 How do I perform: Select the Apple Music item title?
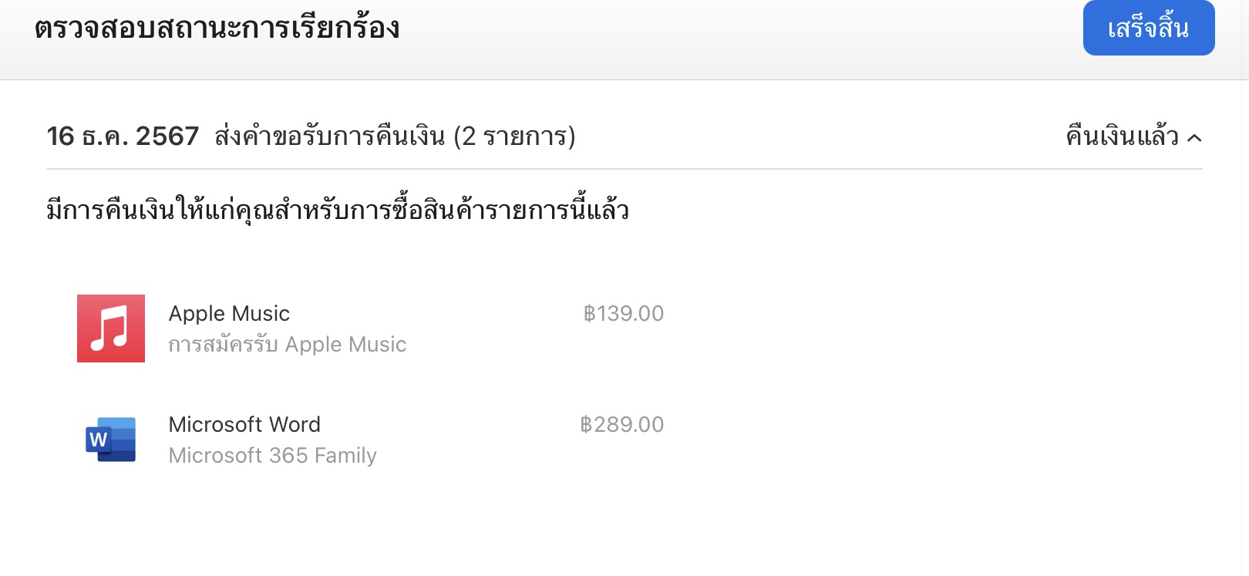(x=229, y=314)
